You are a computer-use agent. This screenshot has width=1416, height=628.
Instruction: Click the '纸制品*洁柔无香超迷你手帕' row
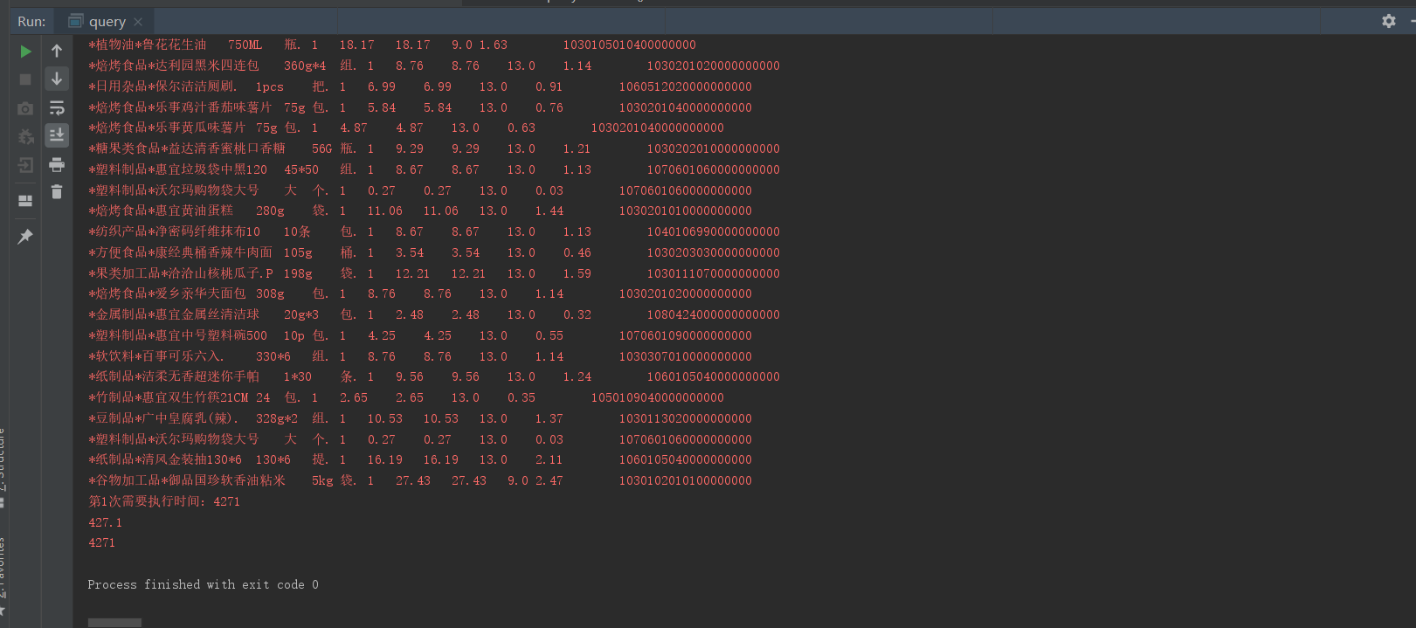(434, 376)
